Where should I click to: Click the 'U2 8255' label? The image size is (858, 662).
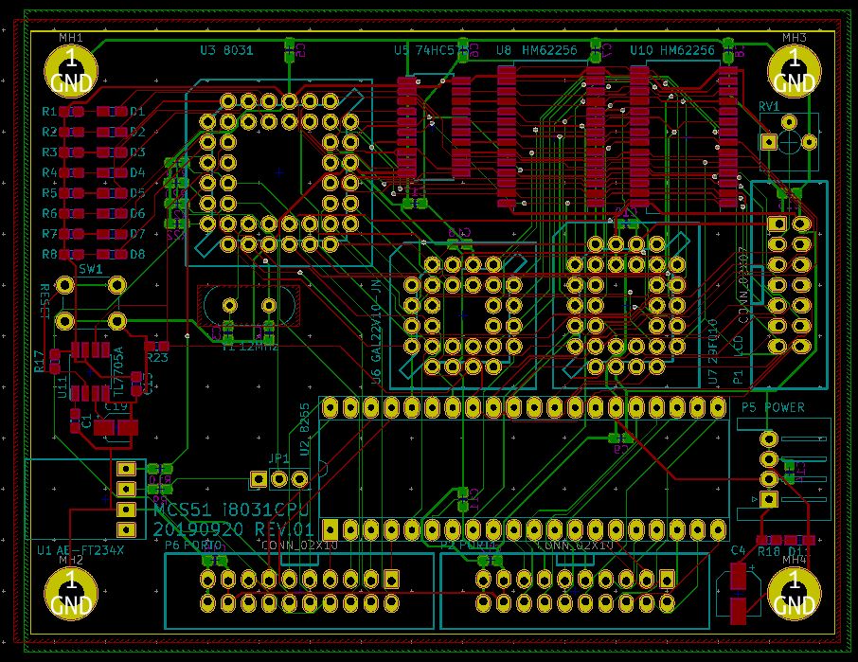pyautogui.click(x=305, y=429)
